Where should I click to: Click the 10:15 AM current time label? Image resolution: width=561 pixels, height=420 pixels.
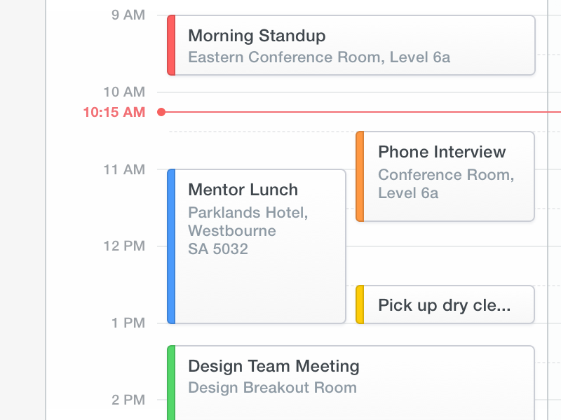114,112
